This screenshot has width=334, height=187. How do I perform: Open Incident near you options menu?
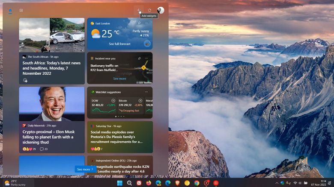pyautogui.click(x=147, y=58)
